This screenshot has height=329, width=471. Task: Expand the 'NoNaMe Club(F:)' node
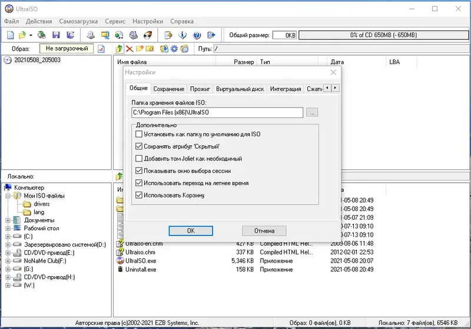point(8,261)
